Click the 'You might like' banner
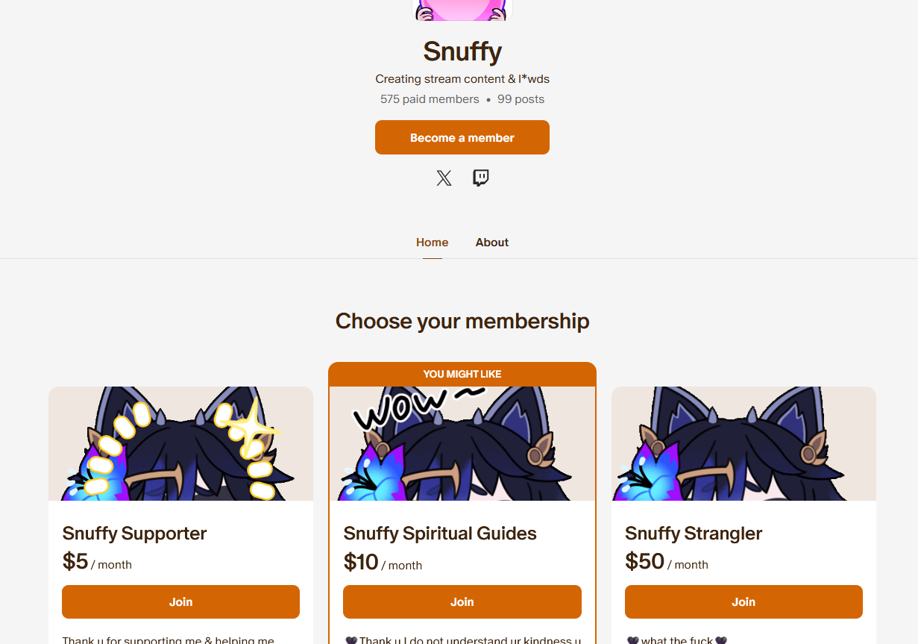This screenshot has width=918, height=644. tap(462, 374)
